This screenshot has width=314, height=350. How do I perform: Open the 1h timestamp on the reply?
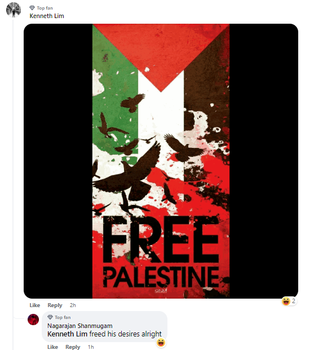(91, 347)
